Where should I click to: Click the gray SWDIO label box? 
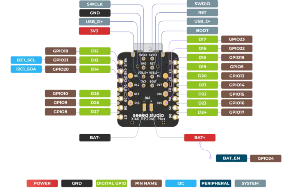202,4
